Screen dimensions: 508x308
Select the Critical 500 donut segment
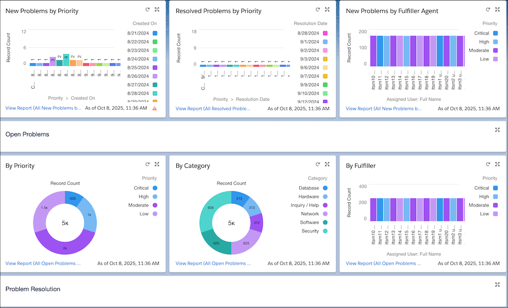tap(73, 198)
